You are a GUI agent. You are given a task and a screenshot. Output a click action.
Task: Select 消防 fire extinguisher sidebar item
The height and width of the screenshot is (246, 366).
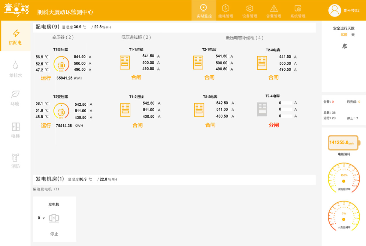15,161
